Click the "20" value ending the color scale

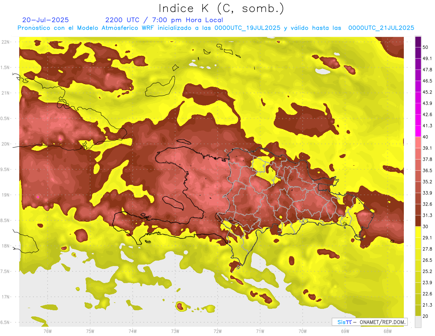(x=426, y=316)
